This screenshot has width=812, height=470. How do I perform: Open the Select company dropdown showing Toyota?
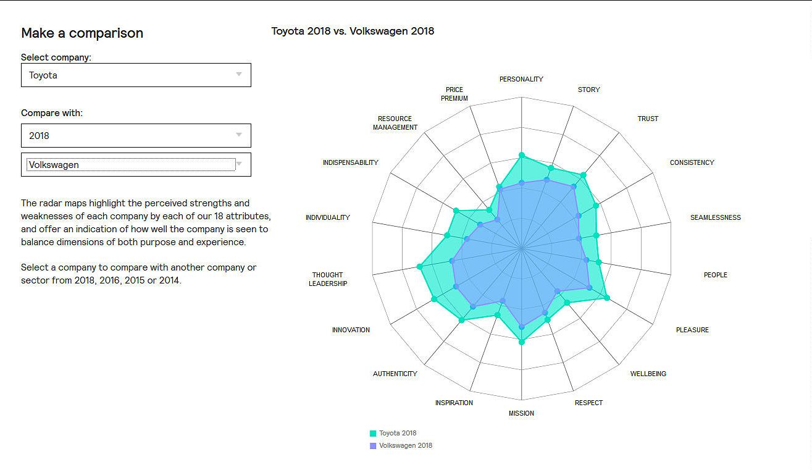136,75
